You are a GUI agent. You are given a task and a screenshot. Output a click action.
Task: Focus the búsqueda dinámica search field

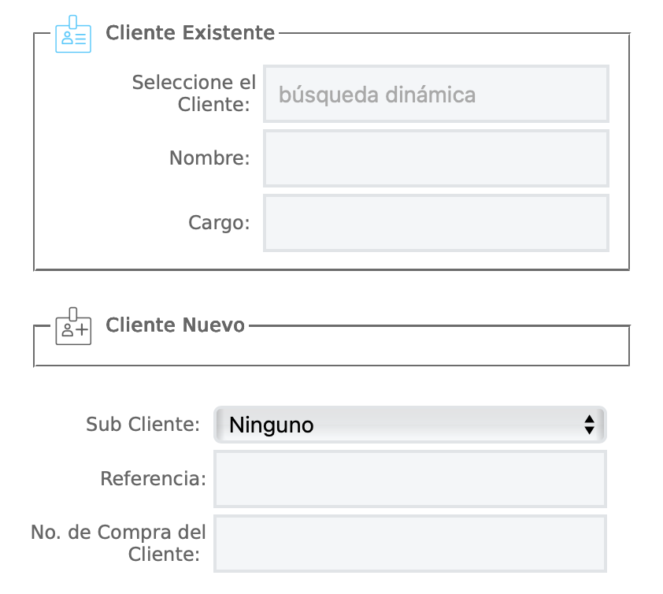pos(436,94)
